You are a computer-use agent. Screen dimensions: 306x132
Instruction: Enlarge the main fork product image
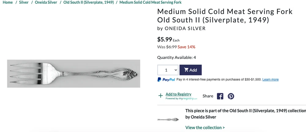pyautogui.click(x=73, y=74)
